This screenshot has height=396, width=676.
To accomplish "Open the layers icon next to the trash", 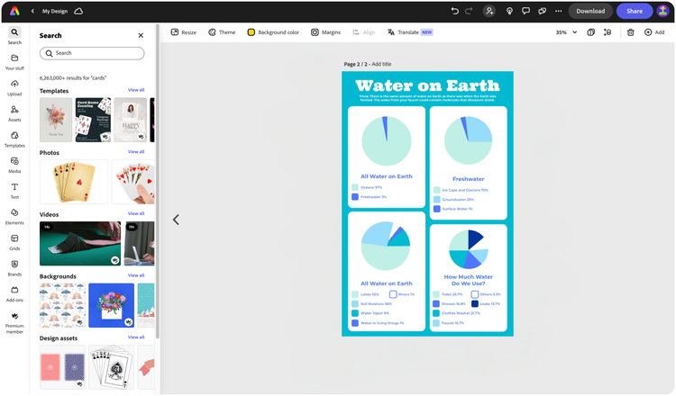I will click(607, 32).
